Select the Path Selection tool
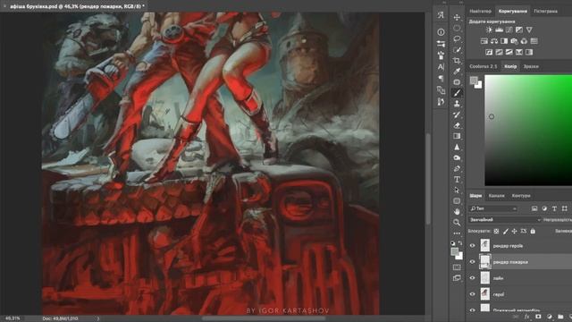 click(x=457, y=191)
